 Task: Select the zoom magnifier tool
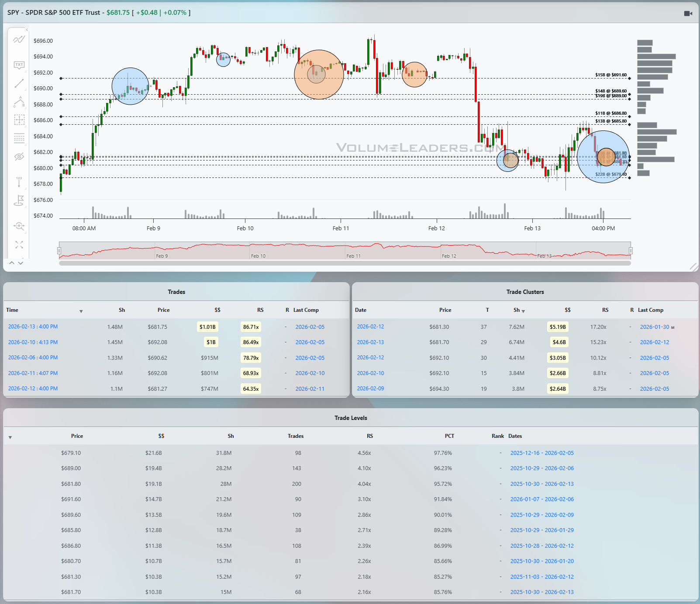coord(19,226)
